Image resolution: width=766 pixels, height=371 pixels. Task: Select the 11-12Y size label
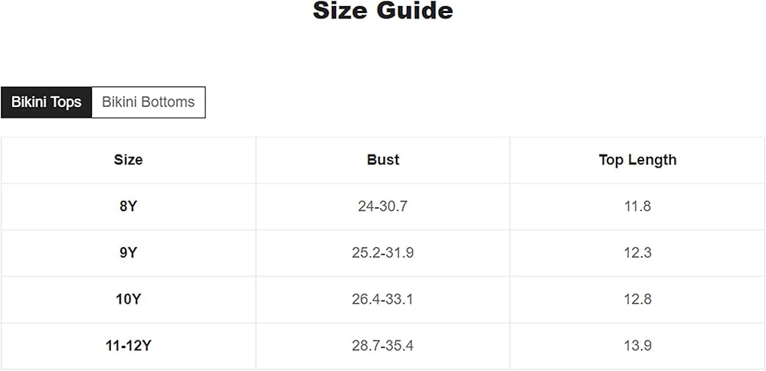pos(128,346)
